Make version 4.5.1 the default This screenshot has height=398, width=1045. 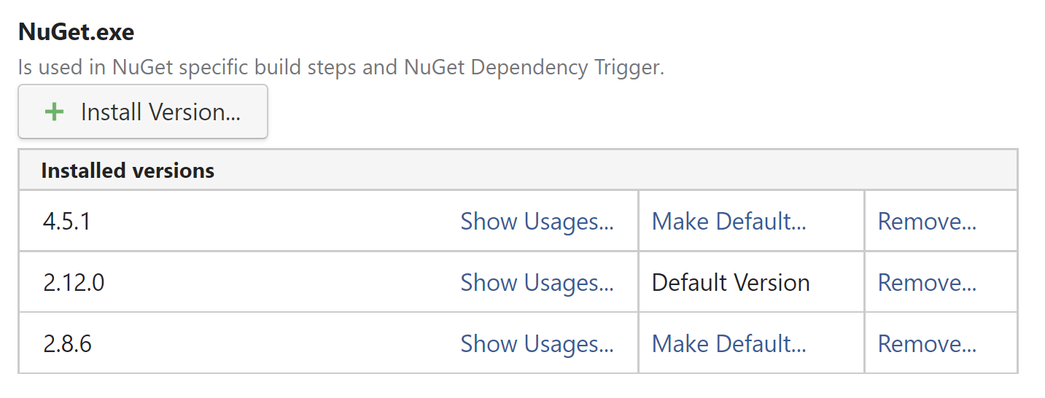coord(729,222)
